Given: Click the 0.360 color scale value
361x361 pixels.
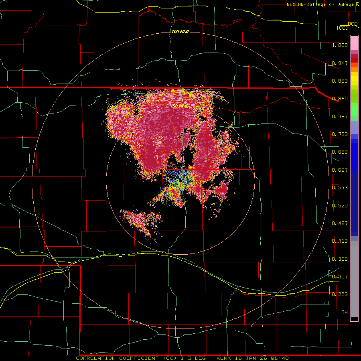Looking at the screenshot, I should [340, 259].
